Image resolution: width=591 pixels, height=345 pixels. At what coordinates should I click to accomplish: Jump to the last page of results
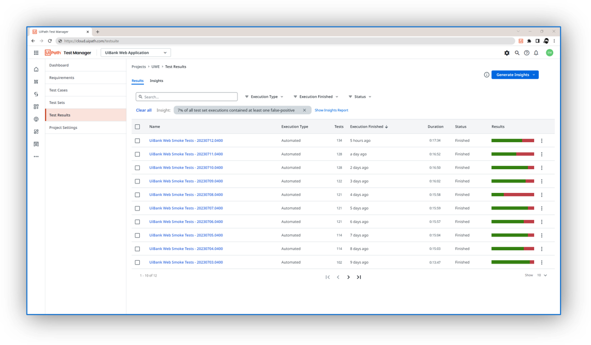(x=359, y=277)
